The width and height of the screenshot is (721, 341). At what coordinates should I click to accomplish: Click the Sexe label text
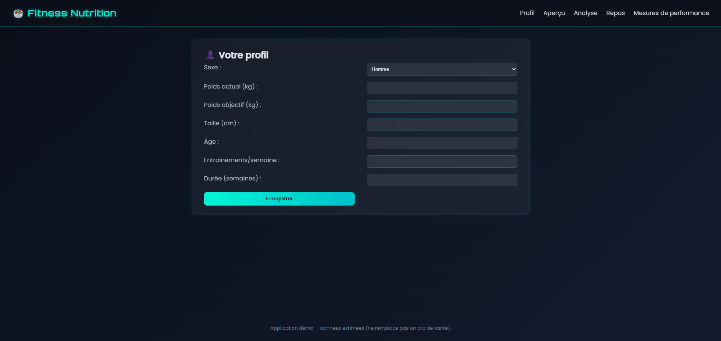(212, 68)
